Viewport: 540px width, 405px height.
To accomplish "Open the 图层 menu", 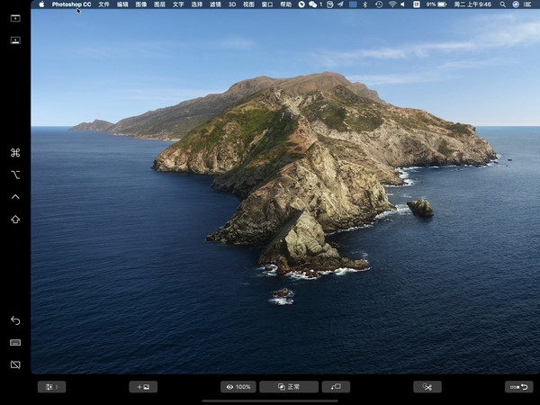I will coord(159,4).
